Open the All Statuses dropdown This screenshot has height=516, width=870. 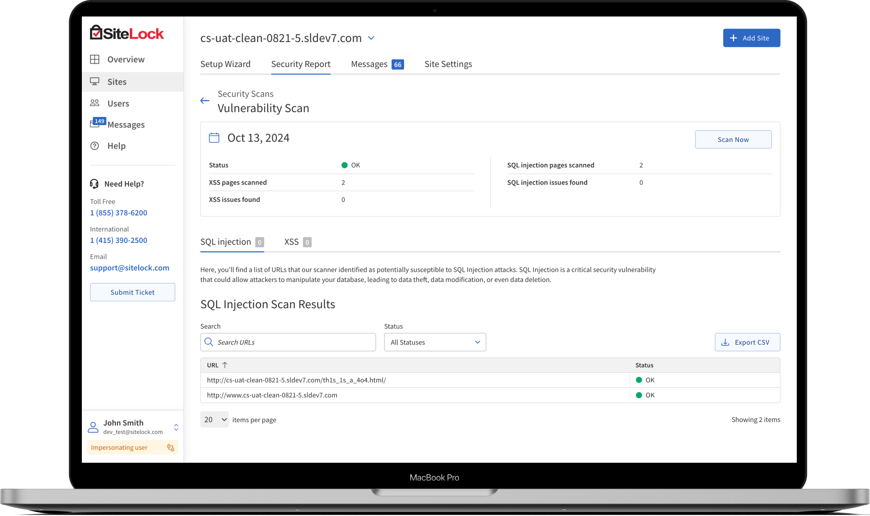tap(435, 342)
